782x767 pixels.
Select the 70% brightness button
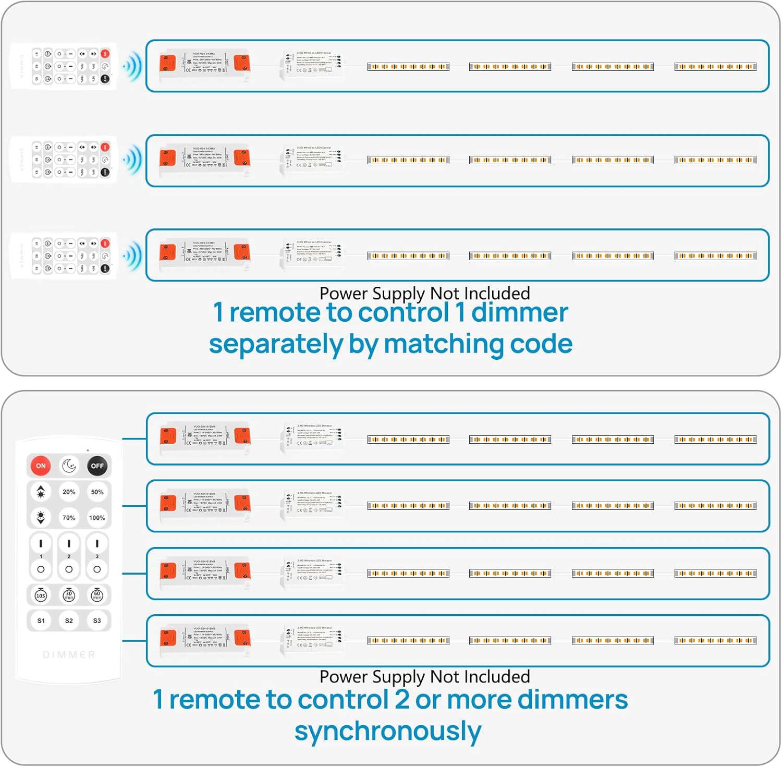pos(69,518)
